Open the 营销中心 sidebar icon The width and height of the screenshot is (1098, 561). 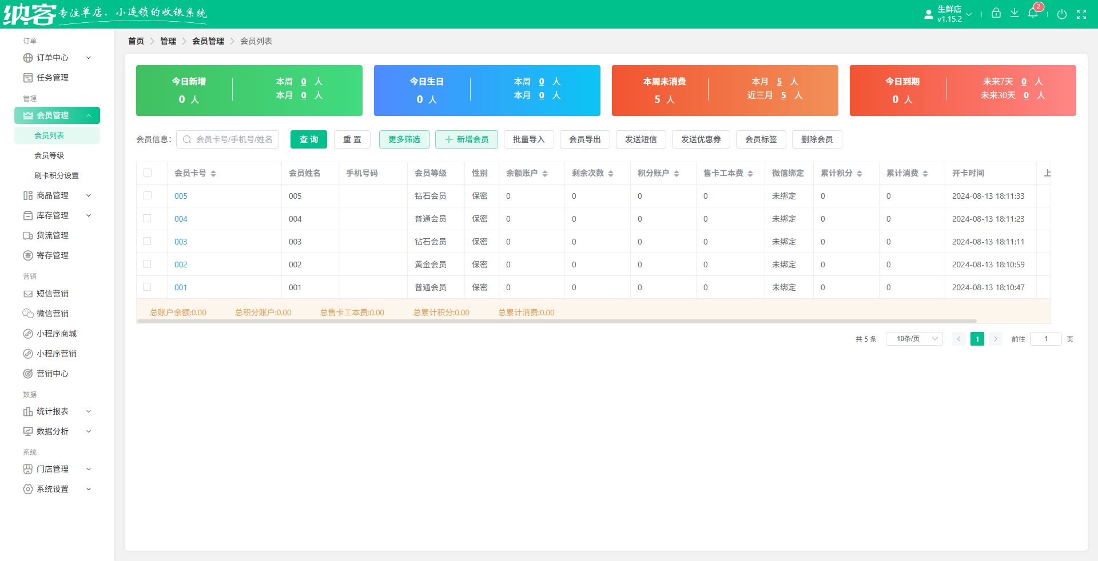(x=28, y=373)
